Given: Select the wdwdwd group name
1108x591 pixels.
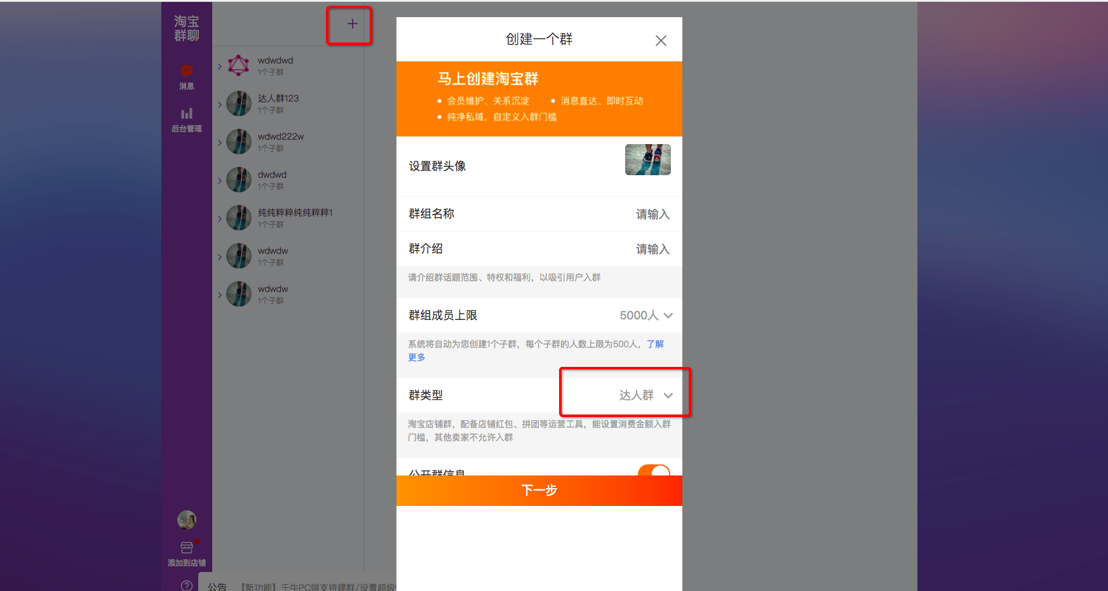Looking at the screenshot, I should point(275,60).
